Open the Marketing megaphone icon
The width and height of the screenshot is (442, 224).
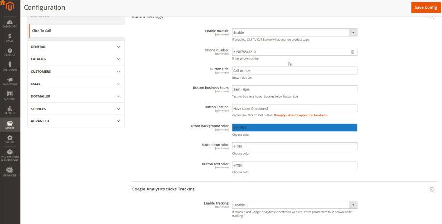point(10,81)
